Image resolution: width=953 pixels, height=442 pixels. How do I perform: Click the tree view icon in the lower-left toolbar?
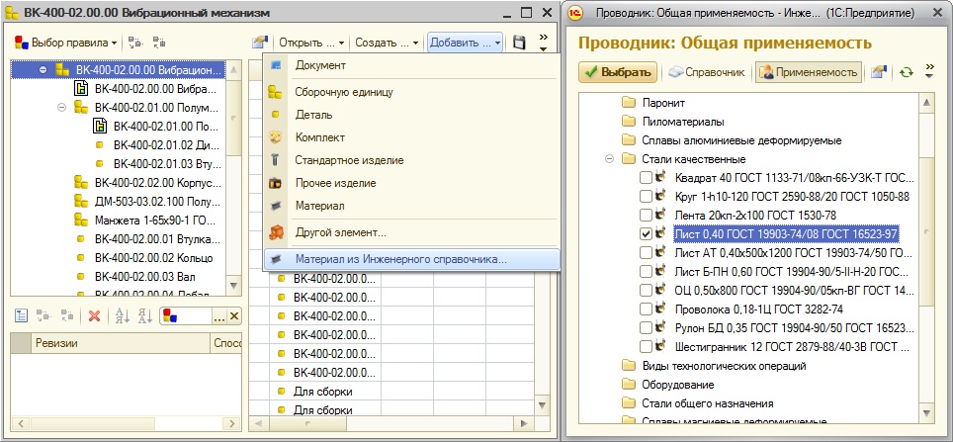[21, 315]
